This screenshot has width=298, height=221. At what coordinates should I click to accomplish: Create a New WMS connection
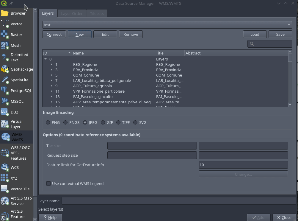pos(80,34)
